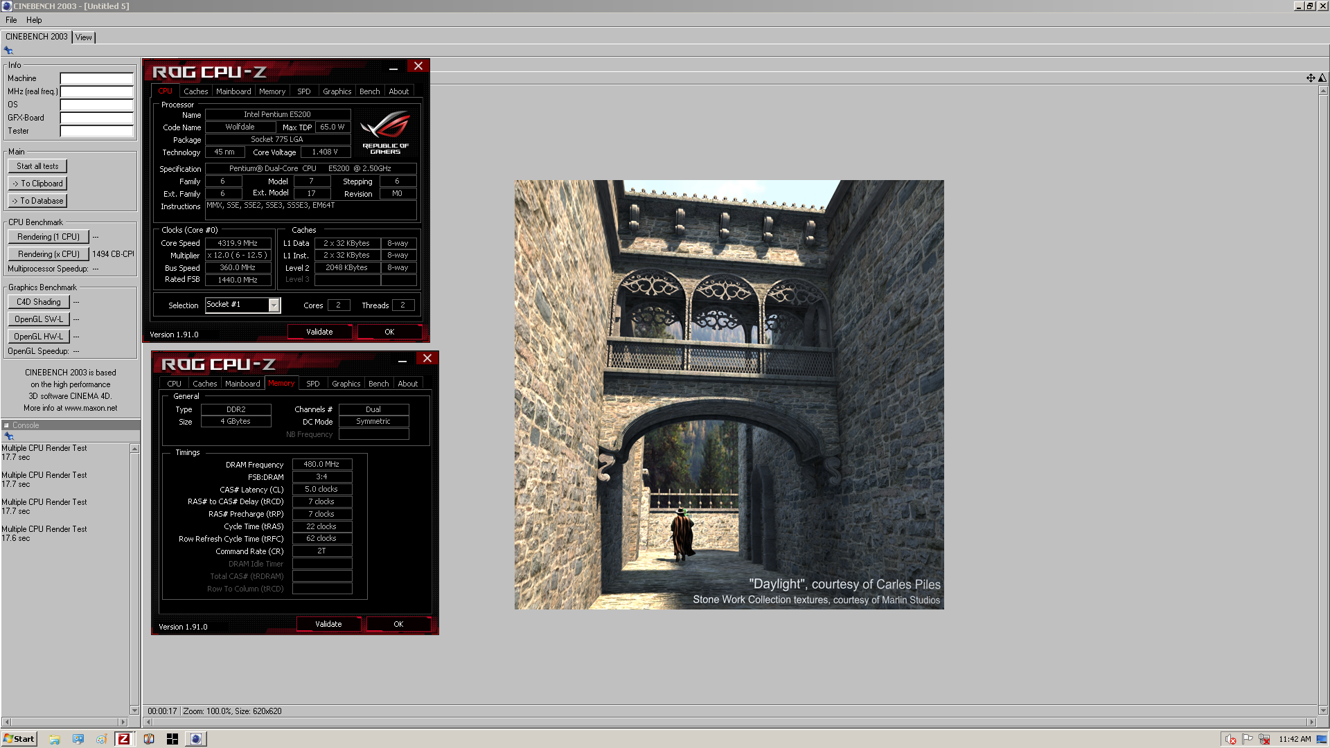1330x748 pixels.
Task: Open the SPD tab in lower CPU-Z window
Action: 312,384
